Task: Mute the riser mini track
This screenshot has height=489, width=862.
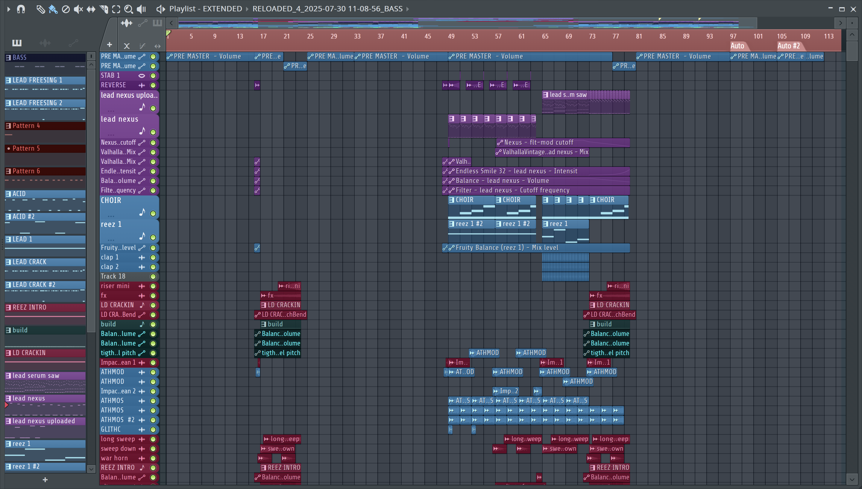Action: [x=153, y=286]
